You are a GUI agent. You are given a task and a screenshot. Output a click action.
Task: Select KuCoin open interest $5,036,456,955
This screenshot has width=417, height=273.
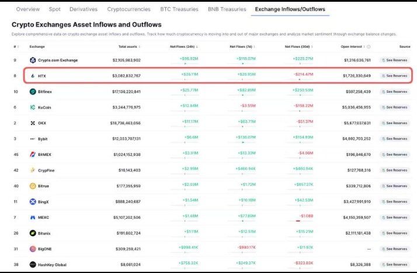(356, 107)
